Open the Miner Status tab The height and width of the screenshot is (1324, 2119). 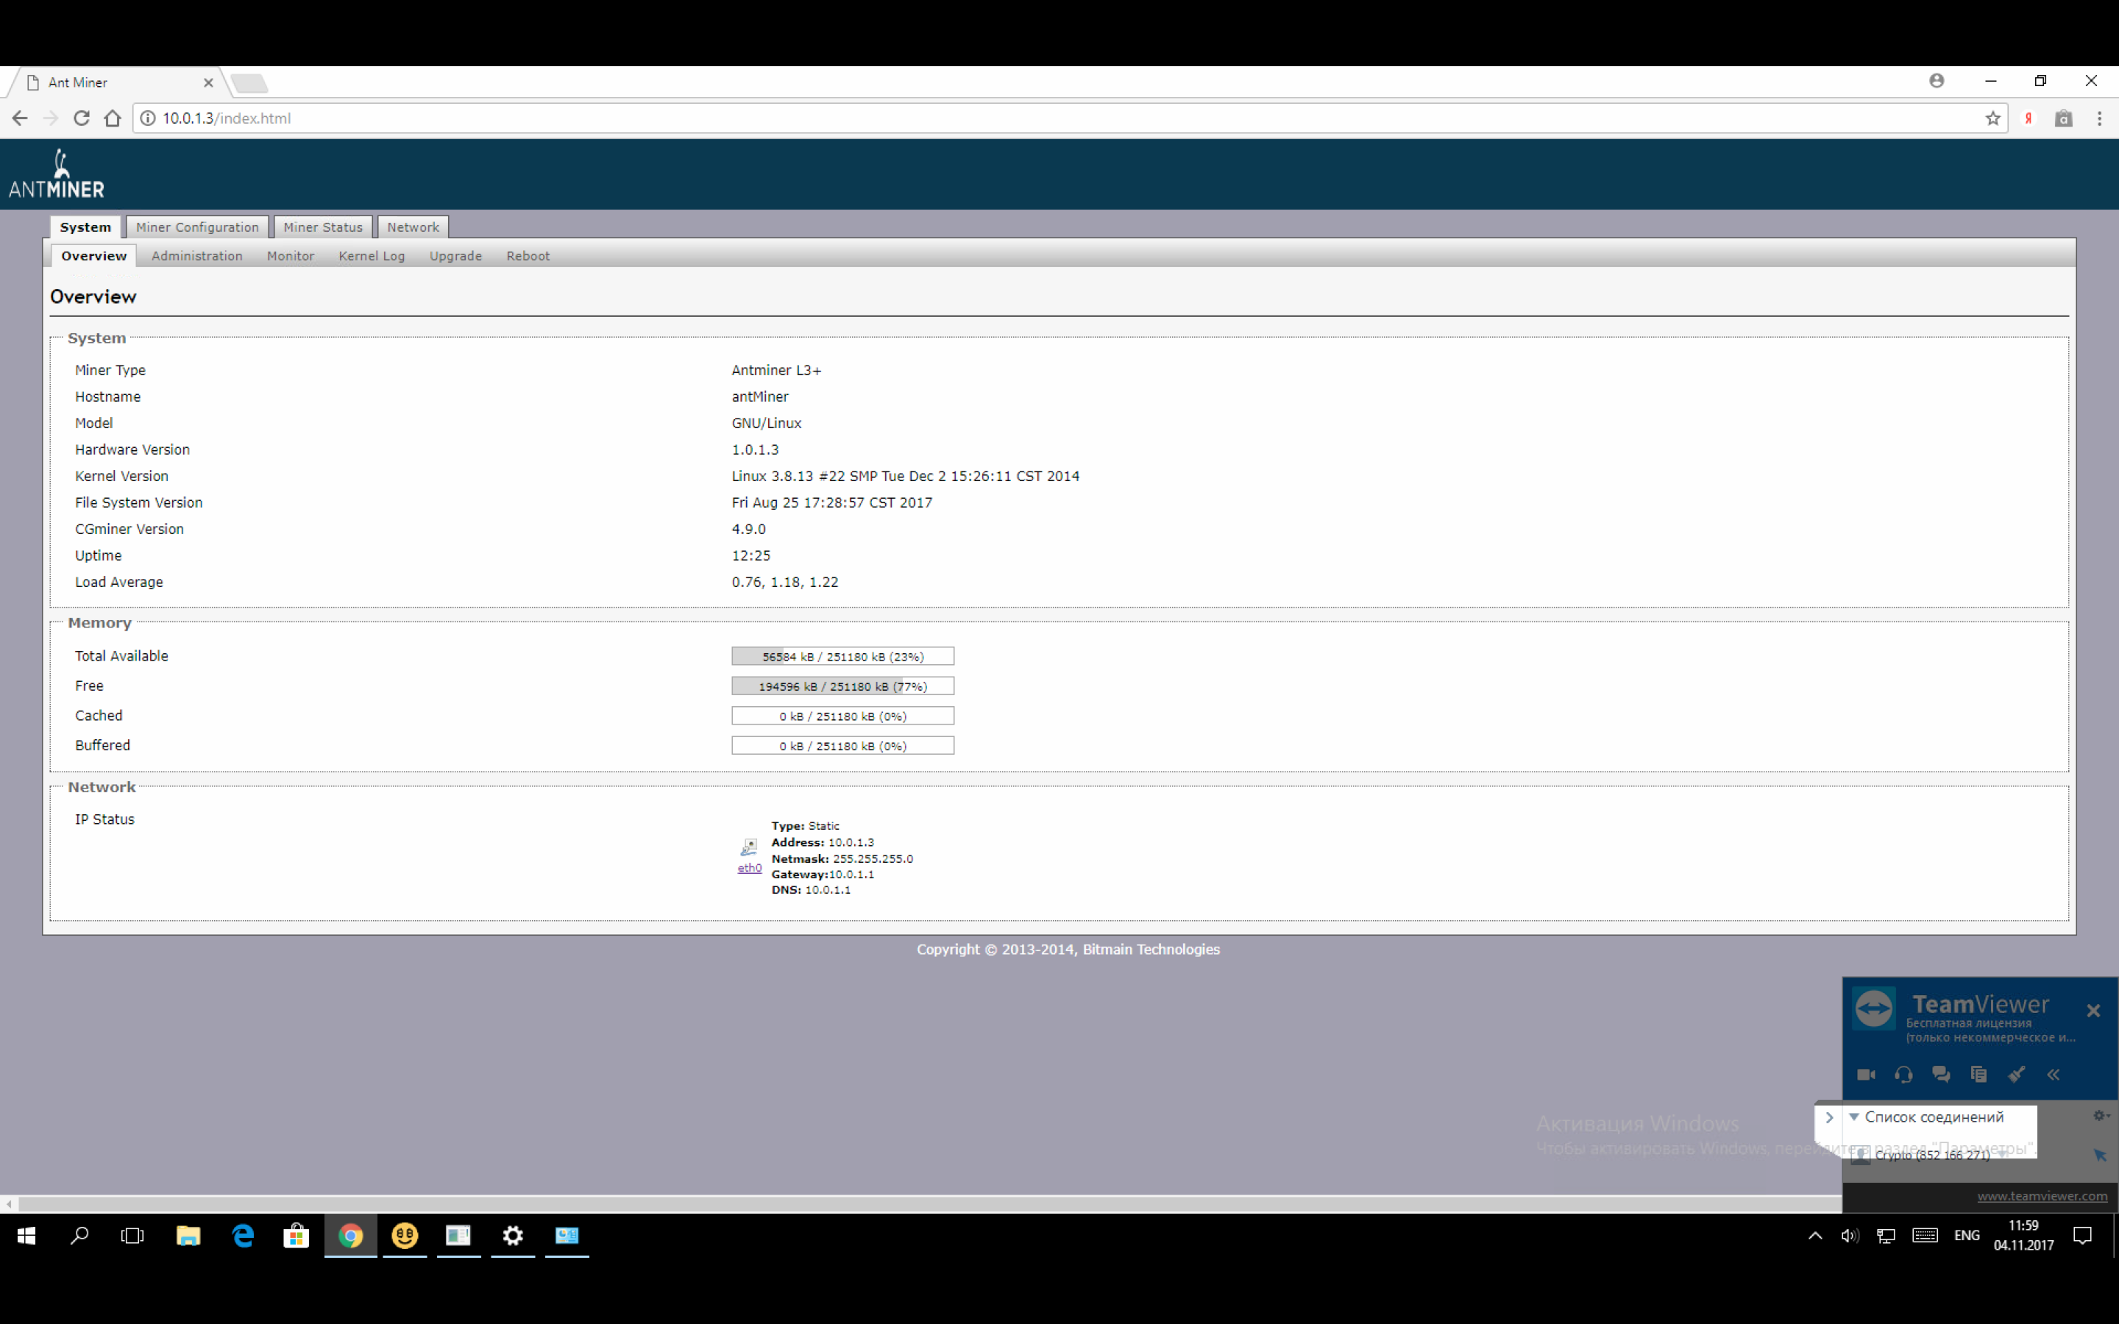click(322, 227)
